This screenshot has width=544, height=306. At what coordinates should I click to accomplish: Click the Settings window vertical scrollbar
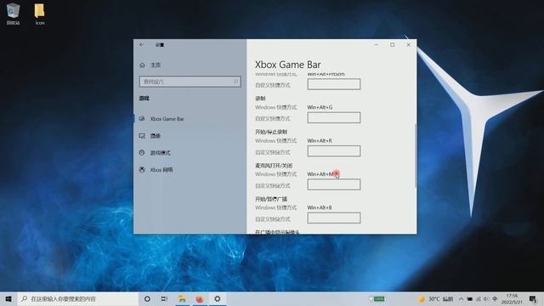point(416,156)
